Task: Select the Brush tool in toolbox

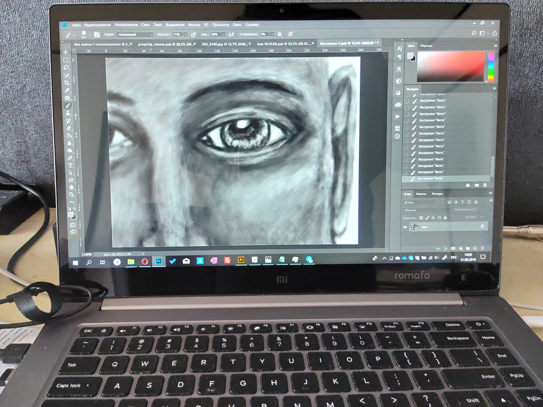Action: point(68,106)
